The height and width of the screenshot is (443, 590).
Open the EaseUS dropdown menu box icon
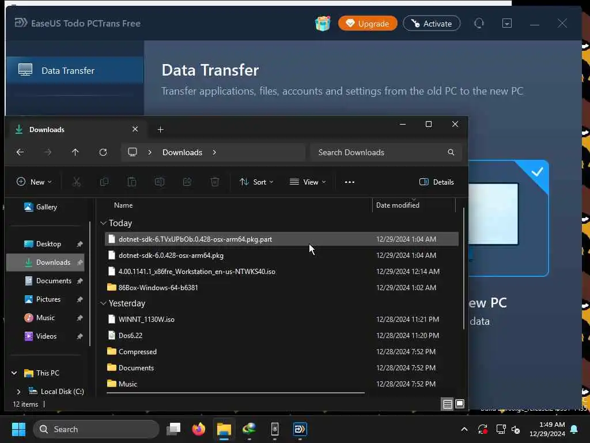pyautogui.click(x=507, y=23)
